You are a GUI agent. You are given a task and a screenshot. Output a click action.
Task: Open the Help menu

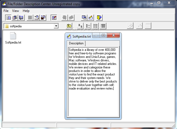[x=26, y=11]
